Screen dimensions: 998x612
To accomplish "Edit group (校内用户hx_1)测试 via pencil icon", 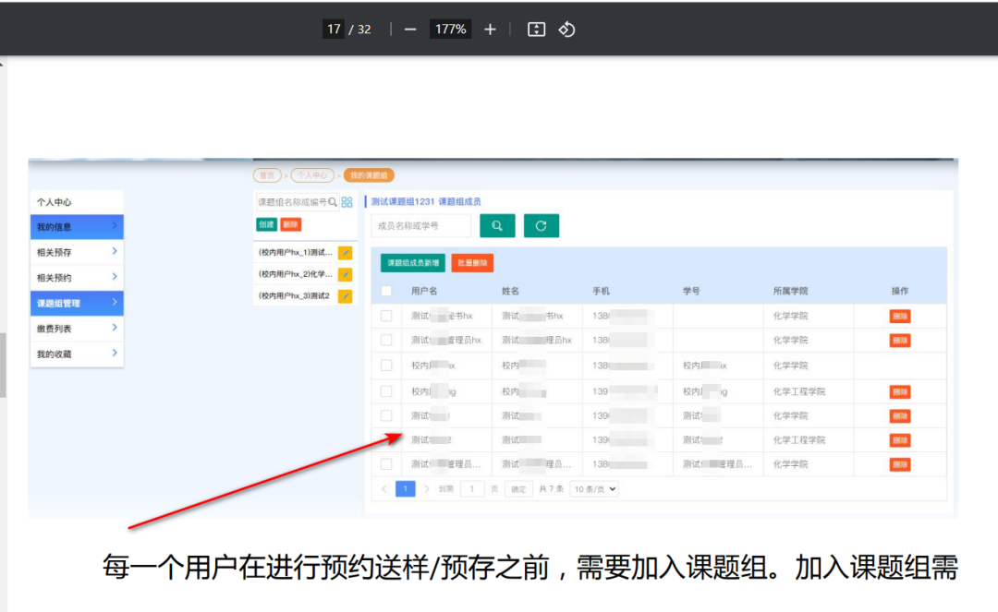I will point(345,253).
